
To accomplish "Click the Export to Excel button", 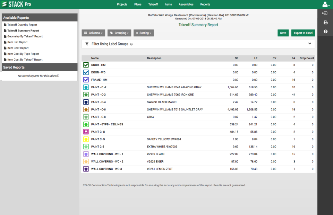I will (x=303, y=33).
